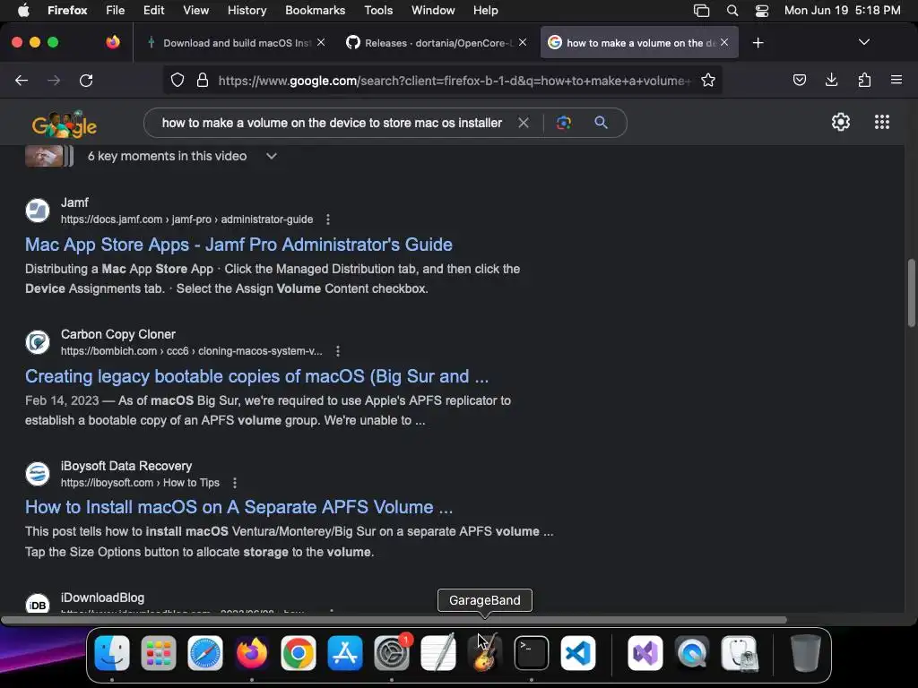Open Google apps grid

(x=882, y=122)
